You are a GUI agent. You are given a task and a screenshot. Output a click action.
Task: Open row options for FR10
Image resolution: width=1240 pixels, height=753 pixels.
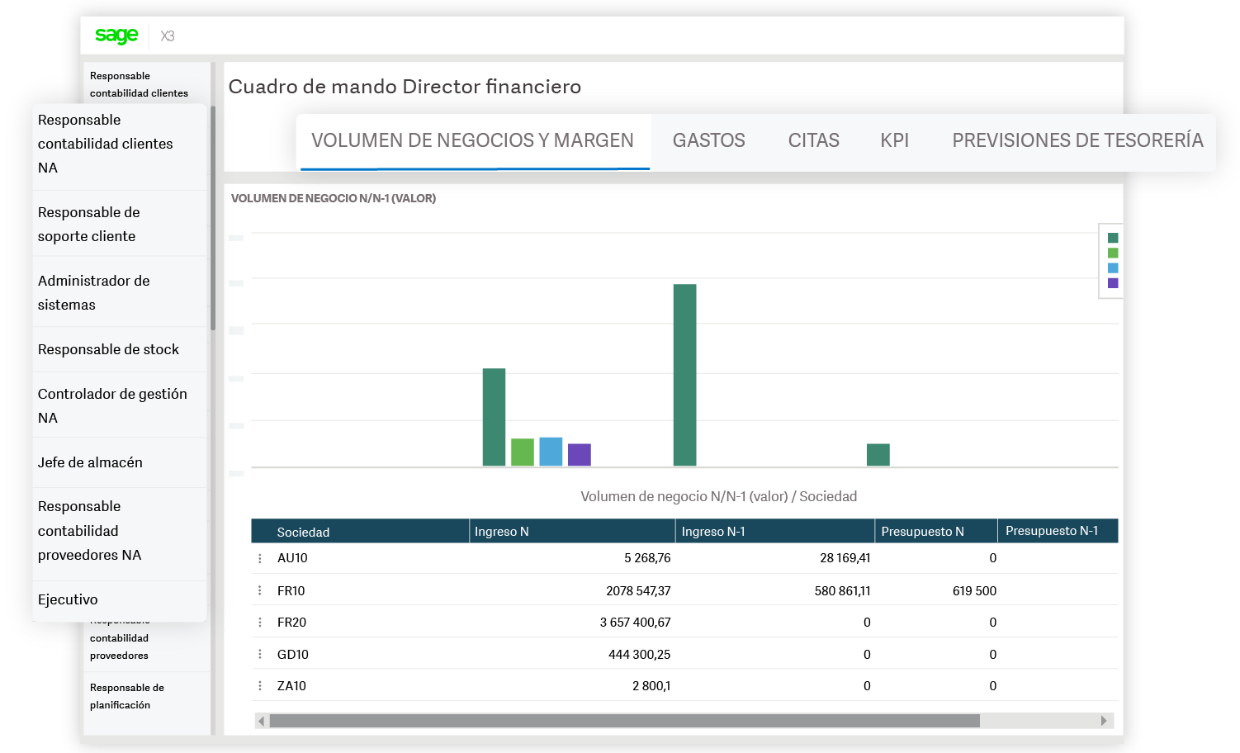pyautogui.click(x=260, y=590)
